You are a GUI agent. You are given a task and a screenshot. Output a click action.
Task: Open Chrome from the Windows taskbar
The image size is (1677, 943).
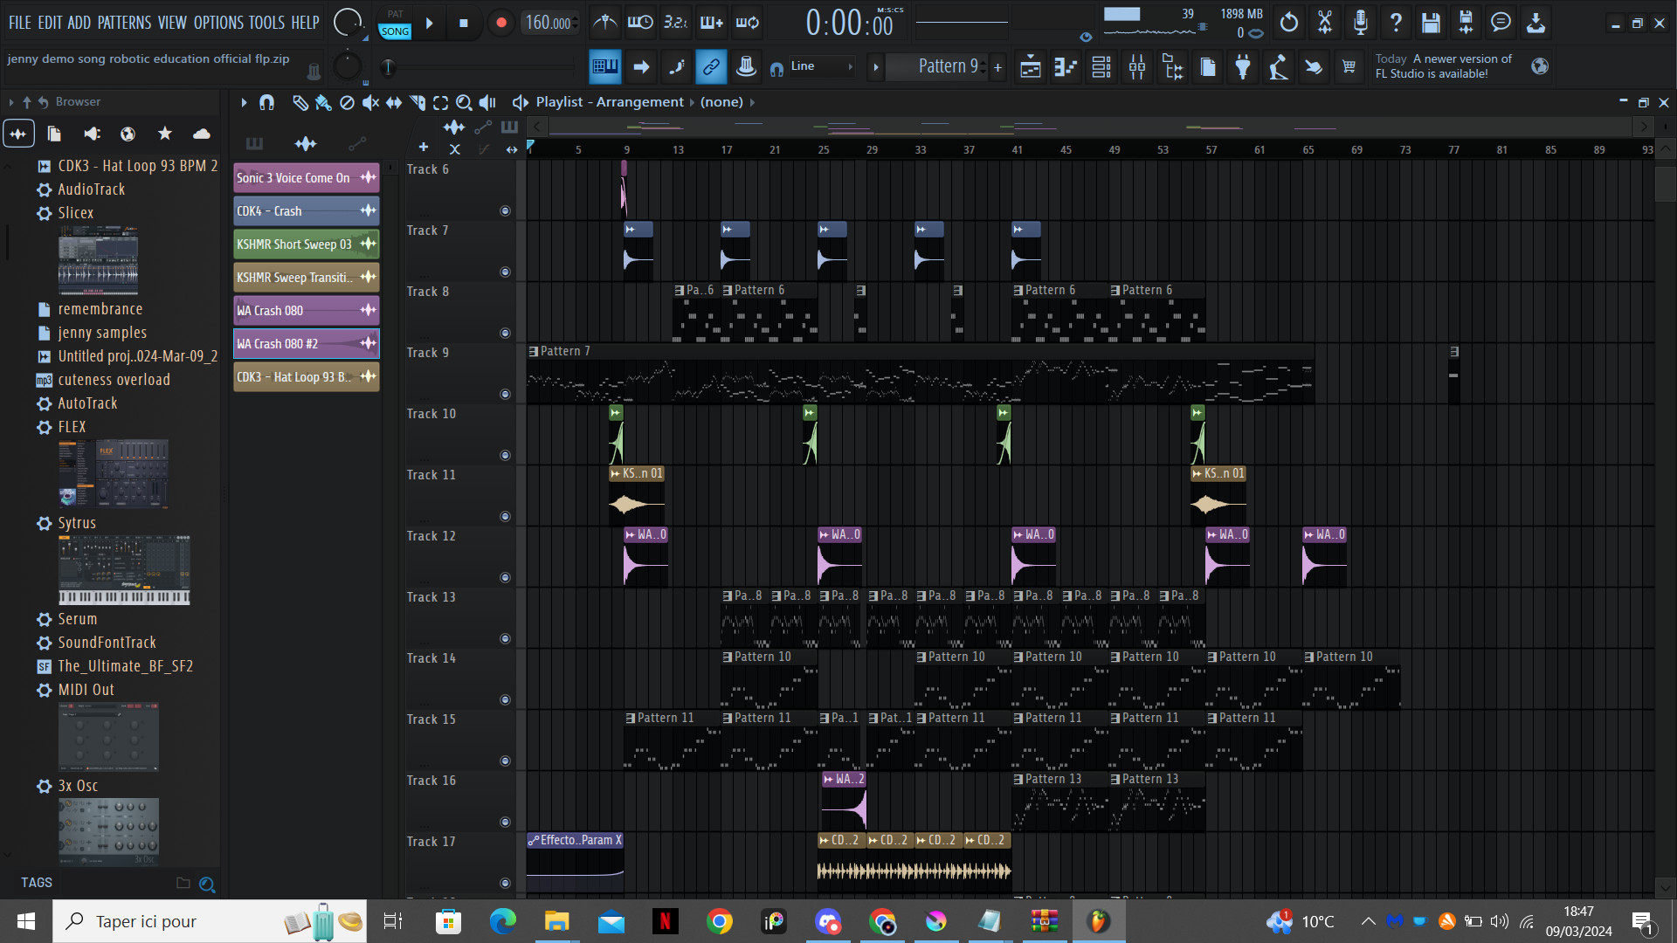pyautogui.click(x=720, y=921)
